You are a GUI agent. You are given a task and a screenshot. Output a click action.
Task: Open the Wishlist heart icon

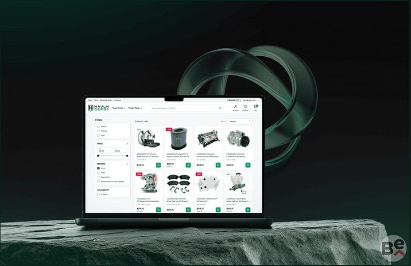[x=245, y=106]
